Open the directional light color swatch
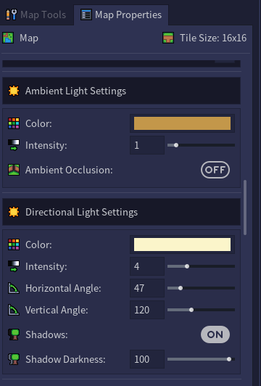The image size is (261, 386). 182,245
